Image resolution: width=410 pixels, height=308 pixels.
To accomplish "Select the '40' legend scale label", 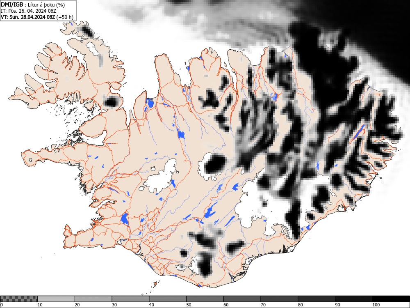I will 151,305.
